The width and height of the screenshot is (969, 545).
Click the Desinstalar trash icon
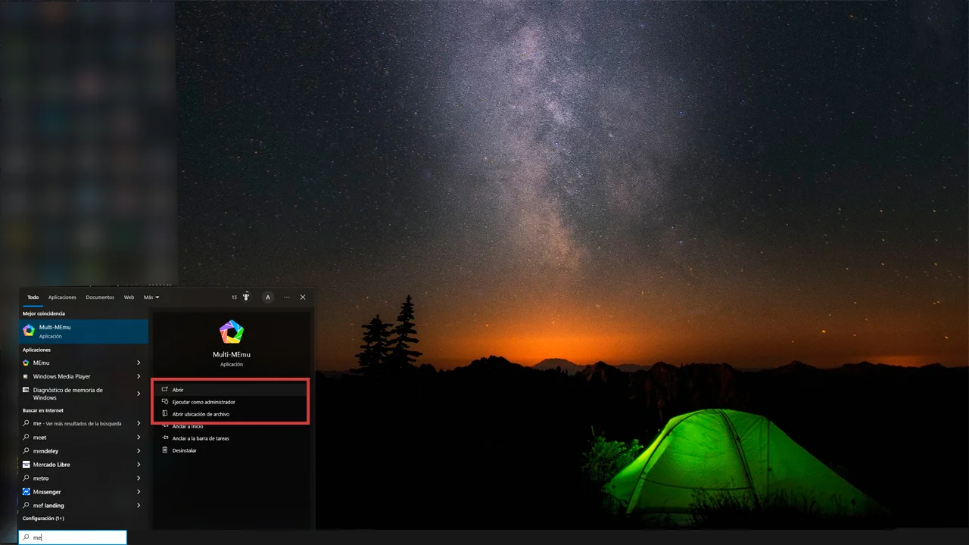(x=165, y=450)
